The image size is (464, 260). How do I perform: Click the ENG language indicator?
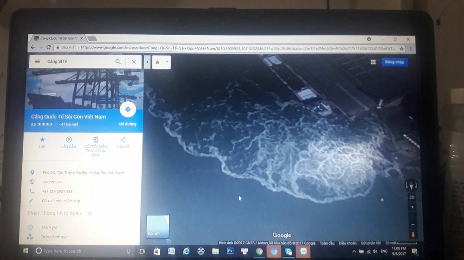tap(384, 251)
